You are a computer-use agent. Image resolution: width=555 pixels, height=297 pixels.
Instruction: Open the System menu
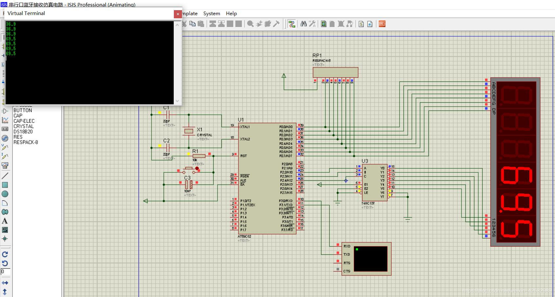tap(212, 13)
